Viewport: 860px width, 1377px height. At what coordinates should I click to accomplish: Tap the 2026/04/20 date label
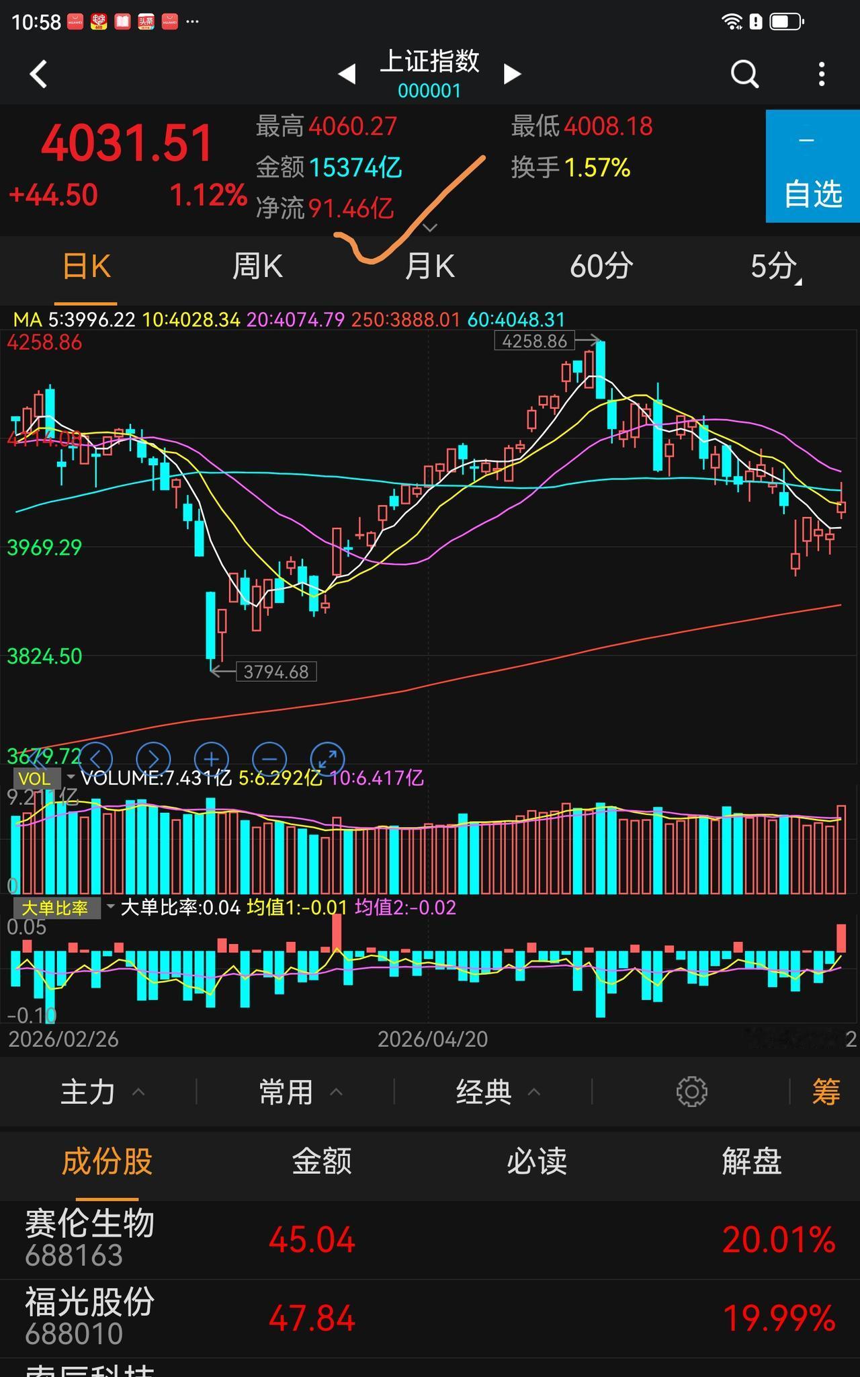pos(433,1039)
